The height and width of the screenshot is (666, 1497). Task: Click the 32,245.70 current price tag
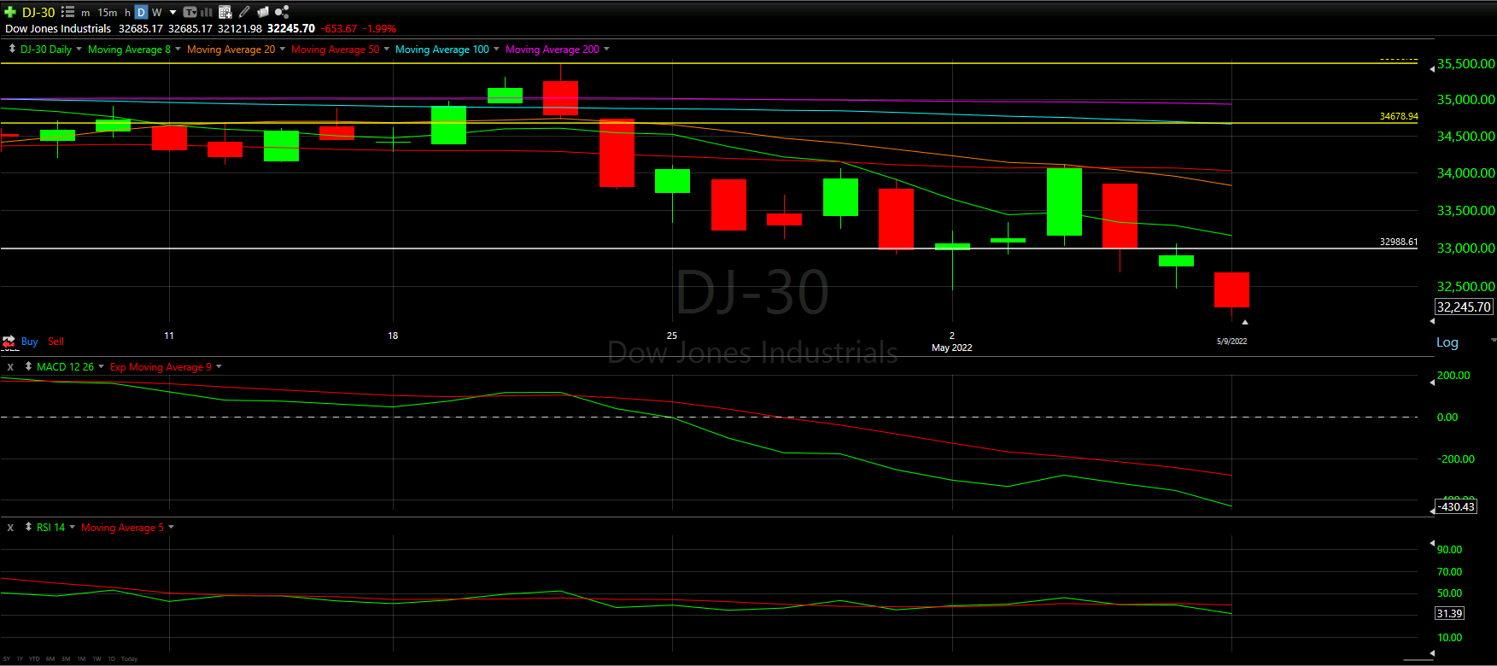coord(1464,307)
